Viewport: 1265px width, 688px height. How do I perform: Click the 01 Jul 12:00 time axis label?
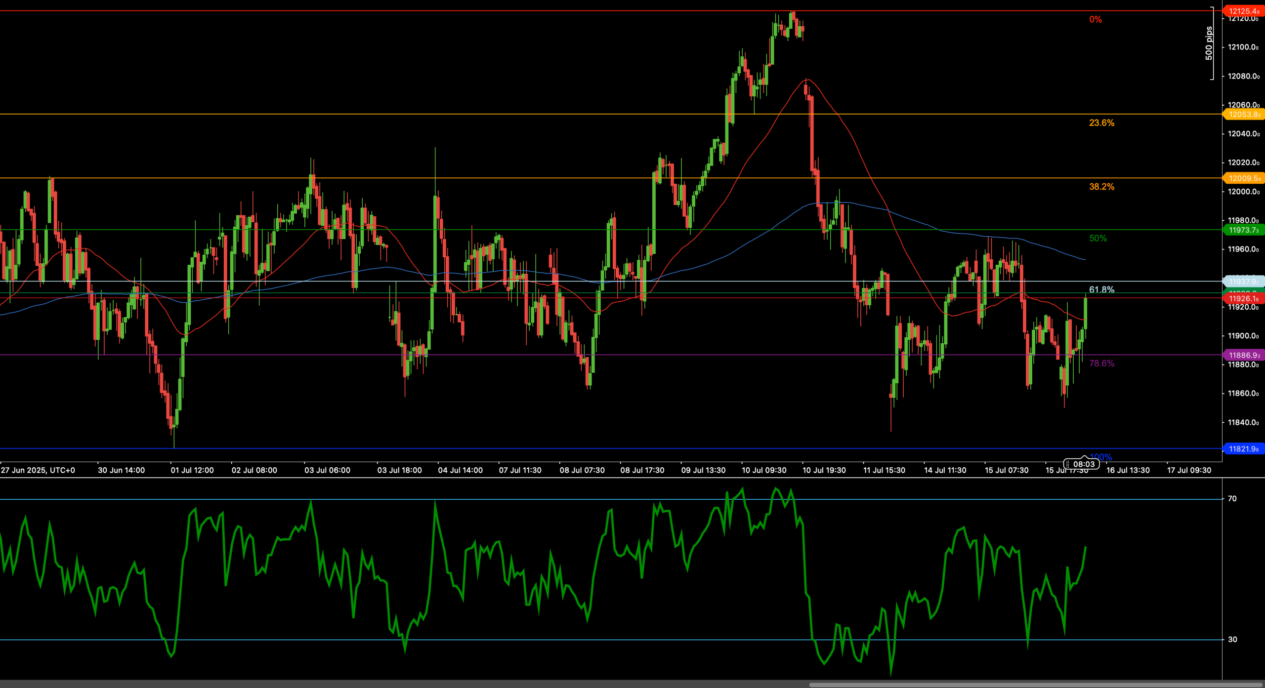coord(192,470)
